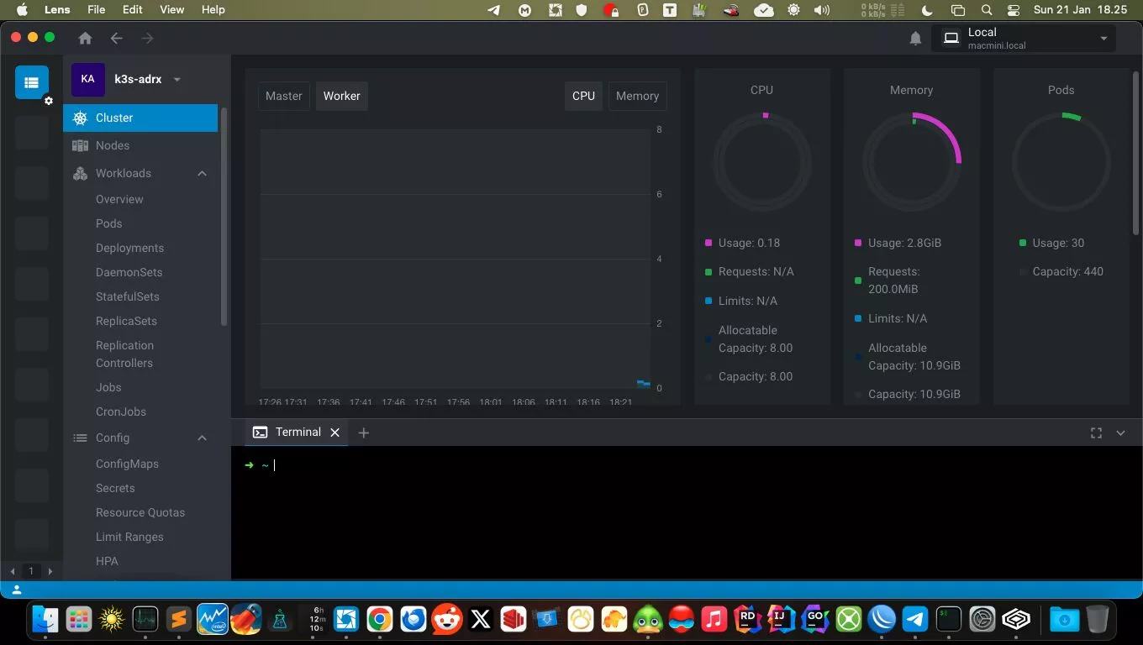
Task: Open ConfigMaps in the sidebar
Action: coord(127,464)
